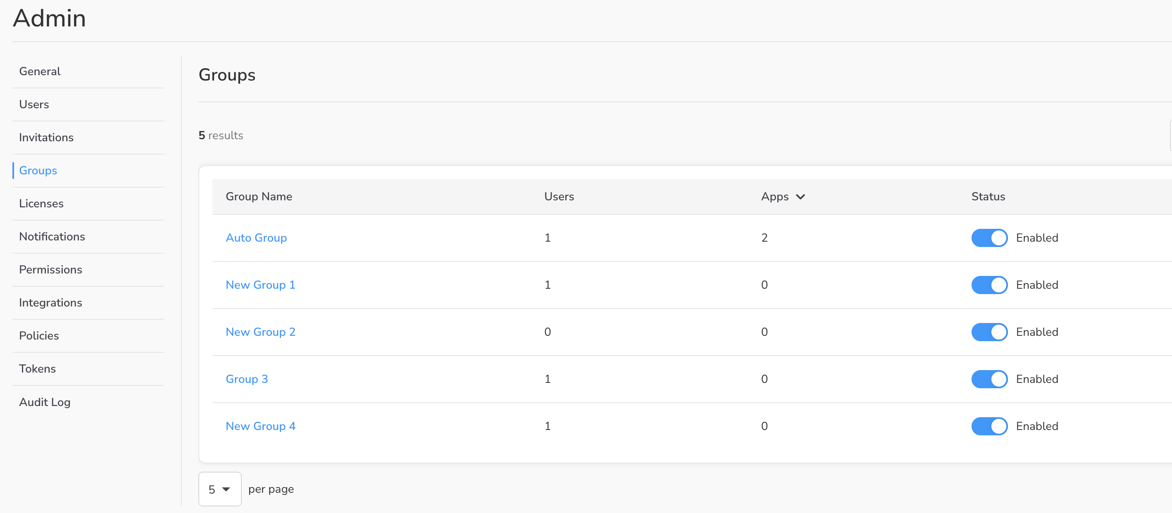Click the Users column header
1172x513 pixels.
559,197
